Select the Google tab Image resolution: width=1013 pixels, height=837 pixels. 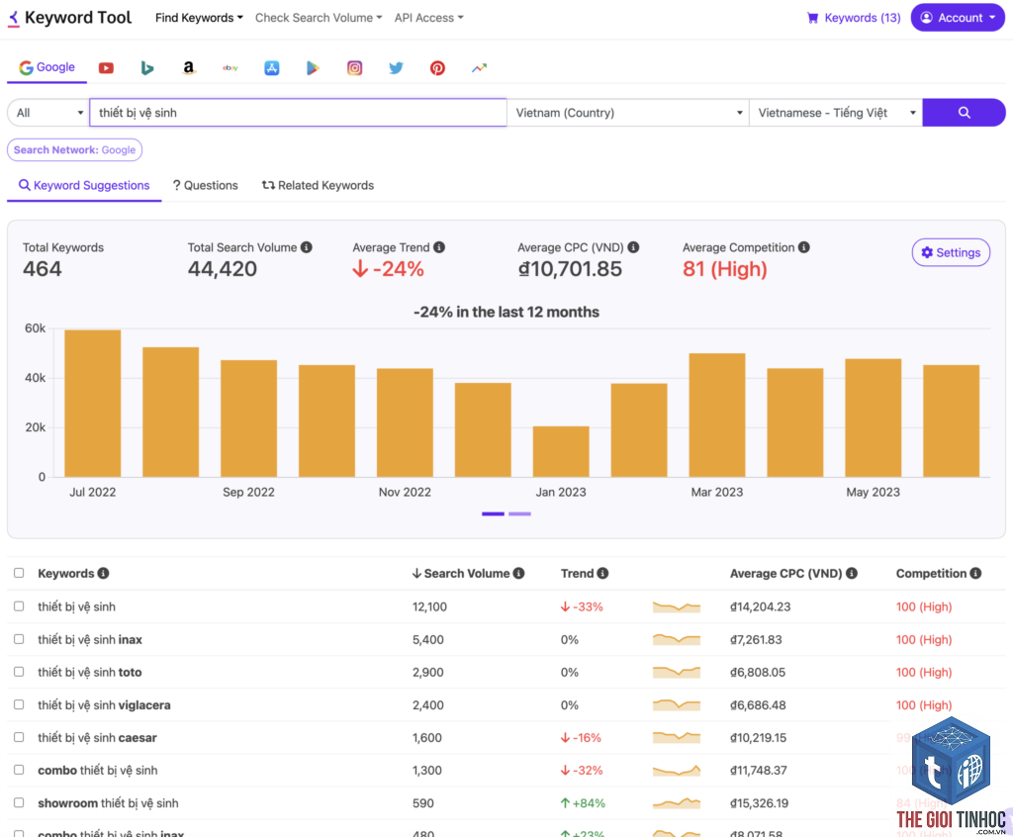[x=46, y=67]
